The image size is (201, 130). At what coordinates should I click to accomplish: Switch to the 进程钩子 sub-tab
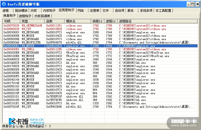point(25,16)
